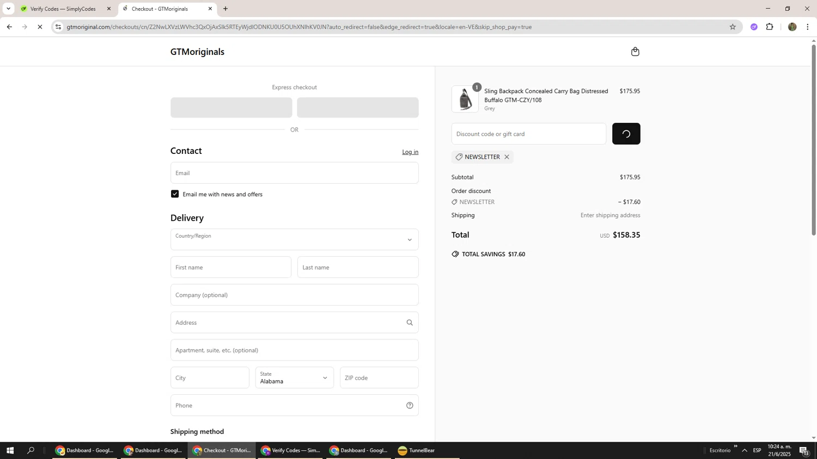Expand the State dropdown showing Alabama
817x459 pixels.
coord(295,377)
